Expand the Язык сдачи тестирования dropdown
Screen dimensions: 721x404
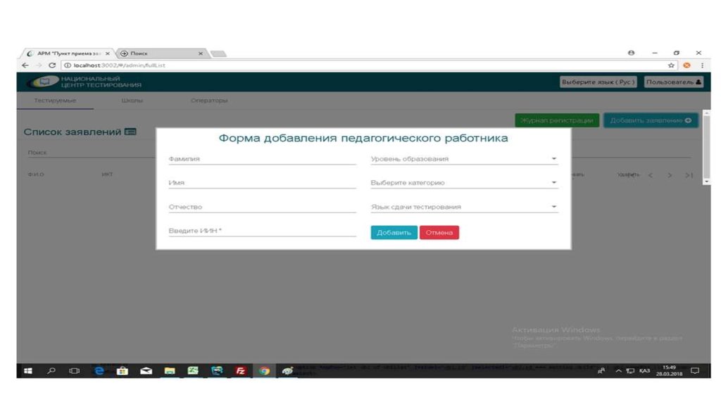[x=464, y=207]
